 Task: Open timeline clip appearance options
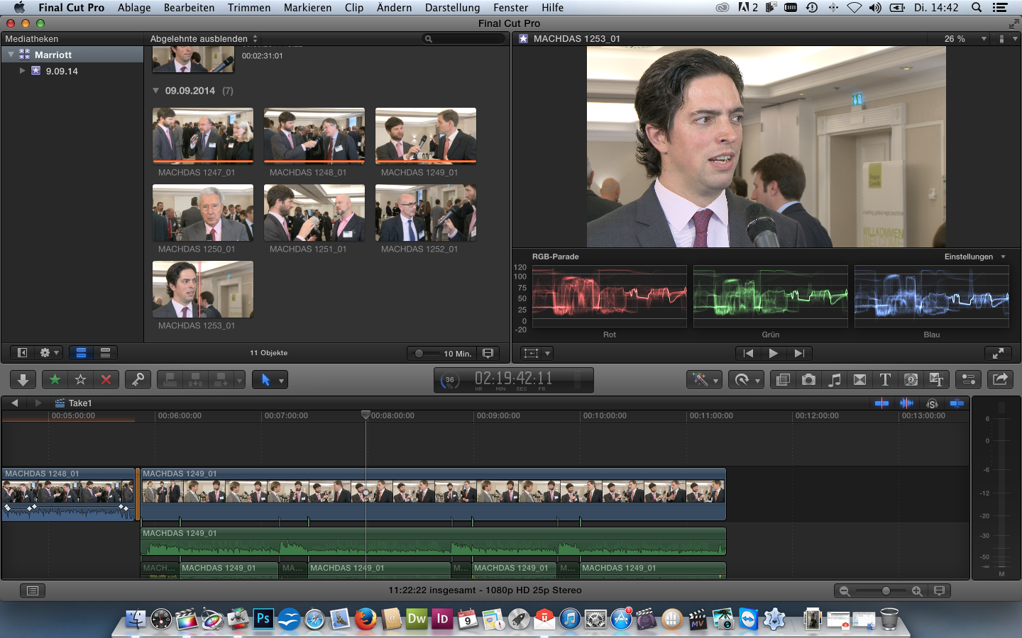click(940, 591)
